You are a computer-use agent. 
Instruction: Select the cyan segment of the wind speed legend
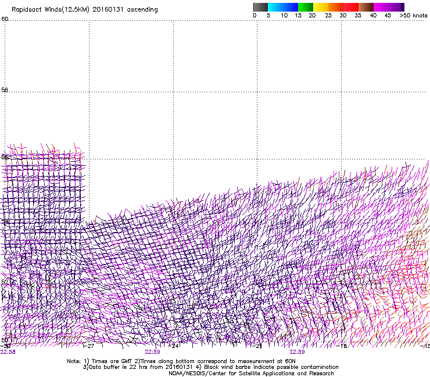(275, 7)
